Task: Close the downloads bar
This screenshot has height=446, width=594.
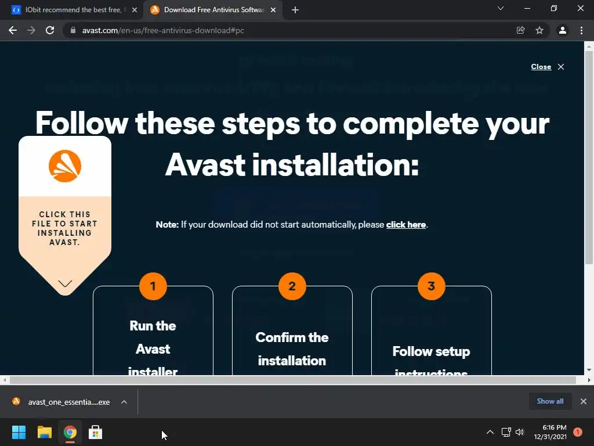Action: pyautogui.click(x=584, y=401)
